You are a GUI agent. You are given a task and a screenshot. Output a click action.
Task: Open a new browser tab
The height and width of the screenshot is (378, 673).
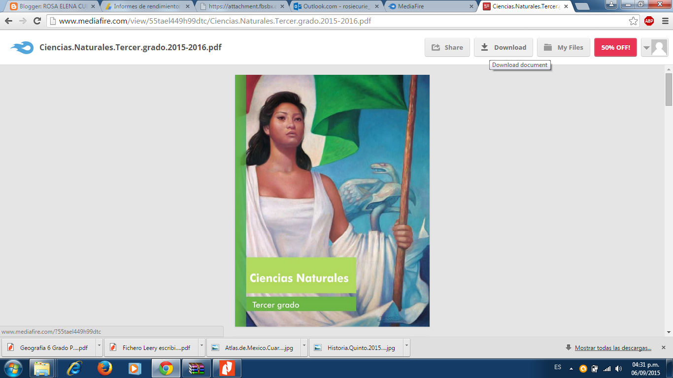[582, 6]
